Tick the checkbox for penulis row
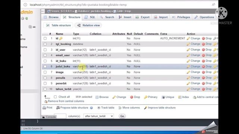 pos(45,78)
